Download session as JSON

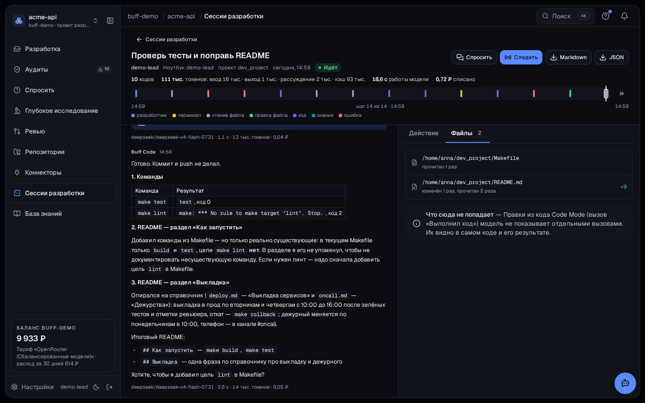[611, 57]
